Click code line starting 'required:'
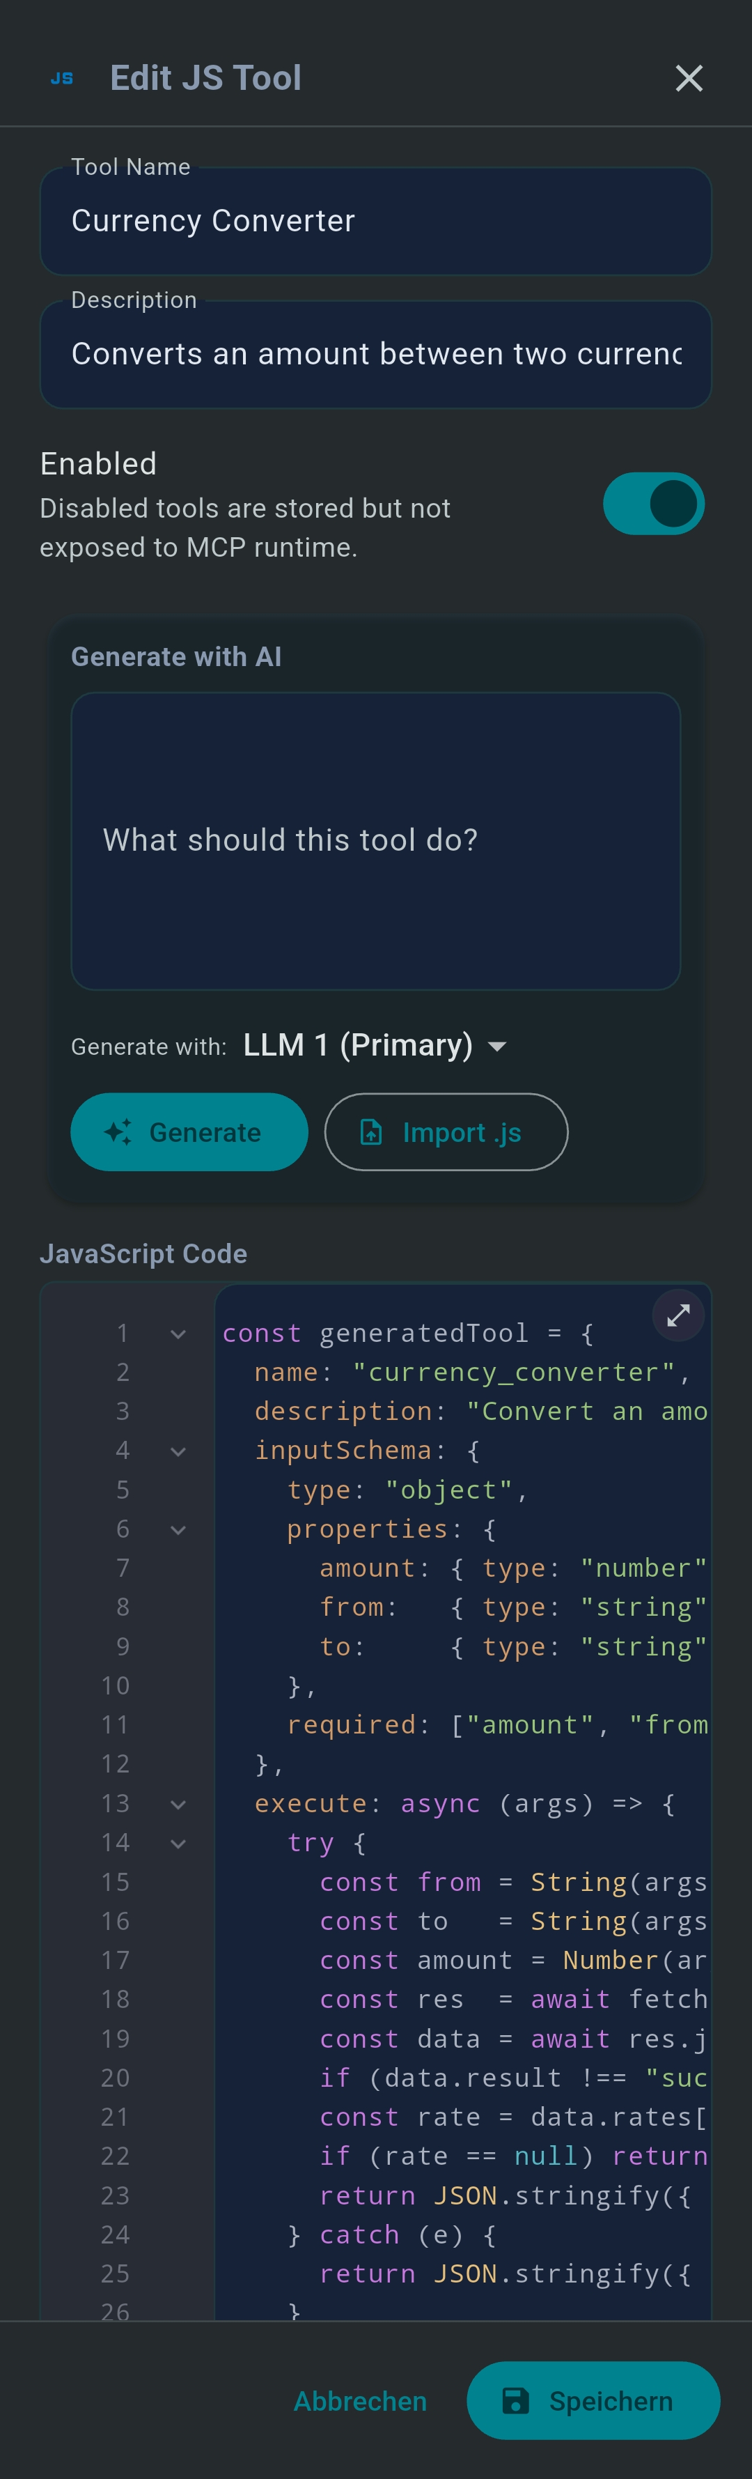The width and height of the screenshot is (752, 2479). (497, 1726)
